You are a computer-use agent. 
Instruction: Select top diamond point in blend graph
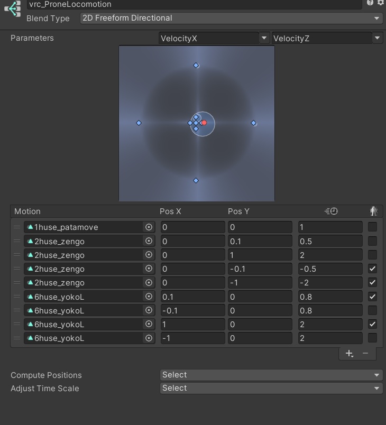pyautogui.click(x=196, y=66)
